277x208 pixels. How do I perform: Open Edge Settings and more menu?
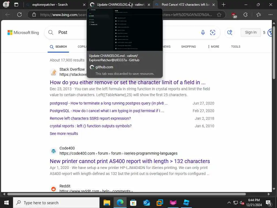coord(270,15)
